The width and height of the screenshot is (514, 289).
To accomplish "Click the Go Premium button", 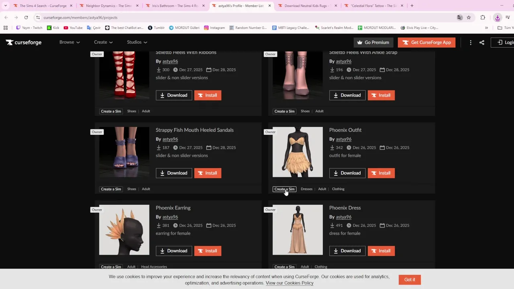I will pos(373,42).
